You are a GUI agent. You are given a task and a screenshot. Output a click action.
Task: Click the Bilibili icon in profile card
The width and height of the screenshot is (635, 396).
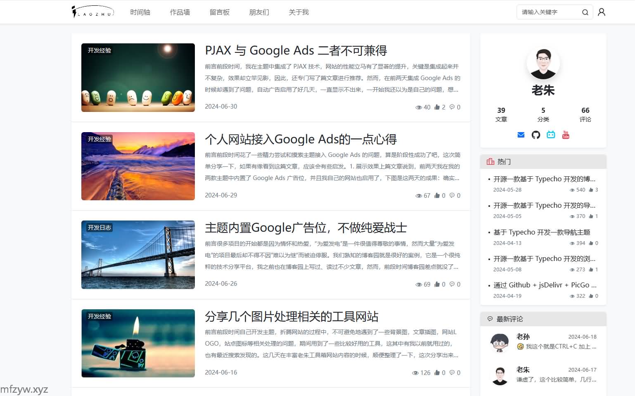pos(551,135)
